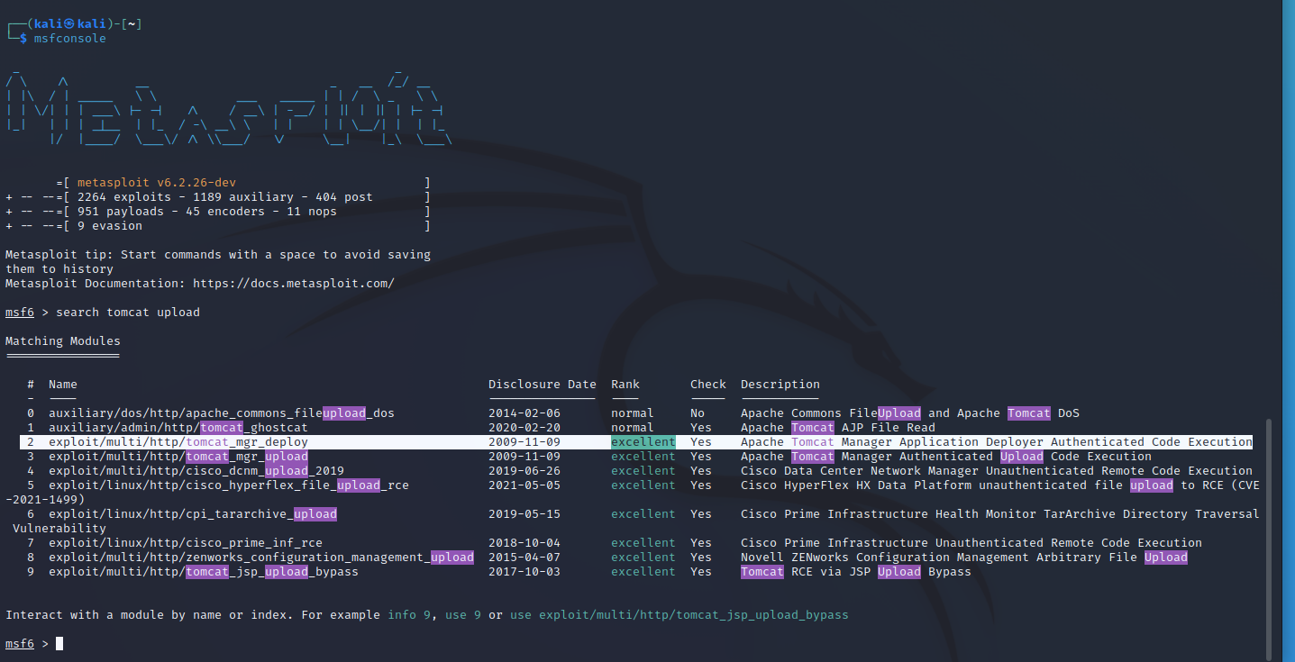Image resolution: width=1295 pixels, height=662 pixels.
Task: Click module name cpi_tararchive_upload
Action: point(193,514)
